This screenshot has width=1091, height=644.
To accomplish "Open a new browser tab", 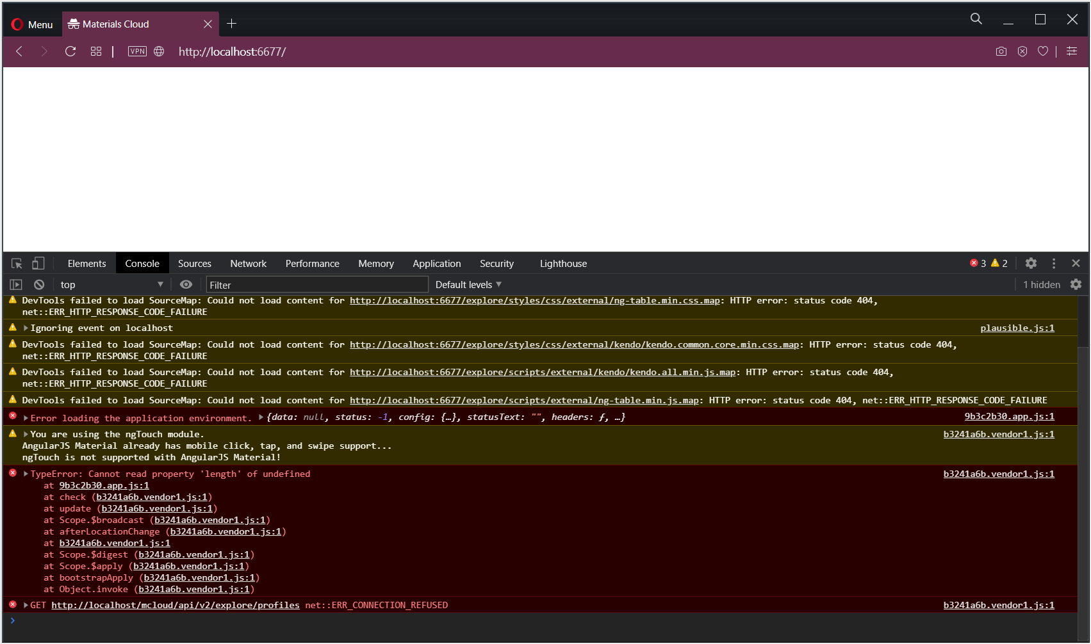I will click(232, 24).
